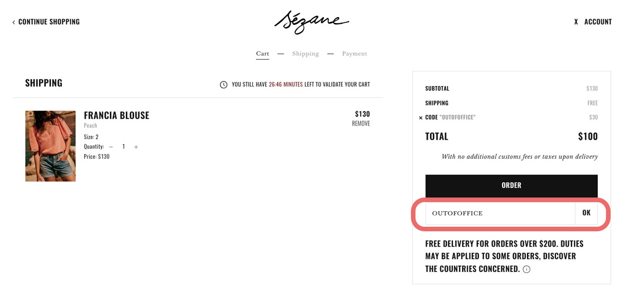Go to the Shipping step tab
Screen dimensions: 635x290
(305, 54)
